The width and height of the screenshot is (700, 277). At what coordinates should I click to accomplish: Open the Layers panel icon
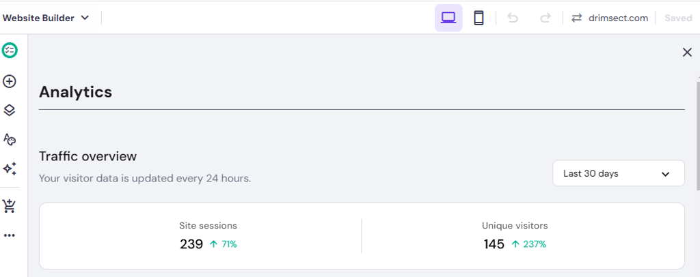click(10, 110)
